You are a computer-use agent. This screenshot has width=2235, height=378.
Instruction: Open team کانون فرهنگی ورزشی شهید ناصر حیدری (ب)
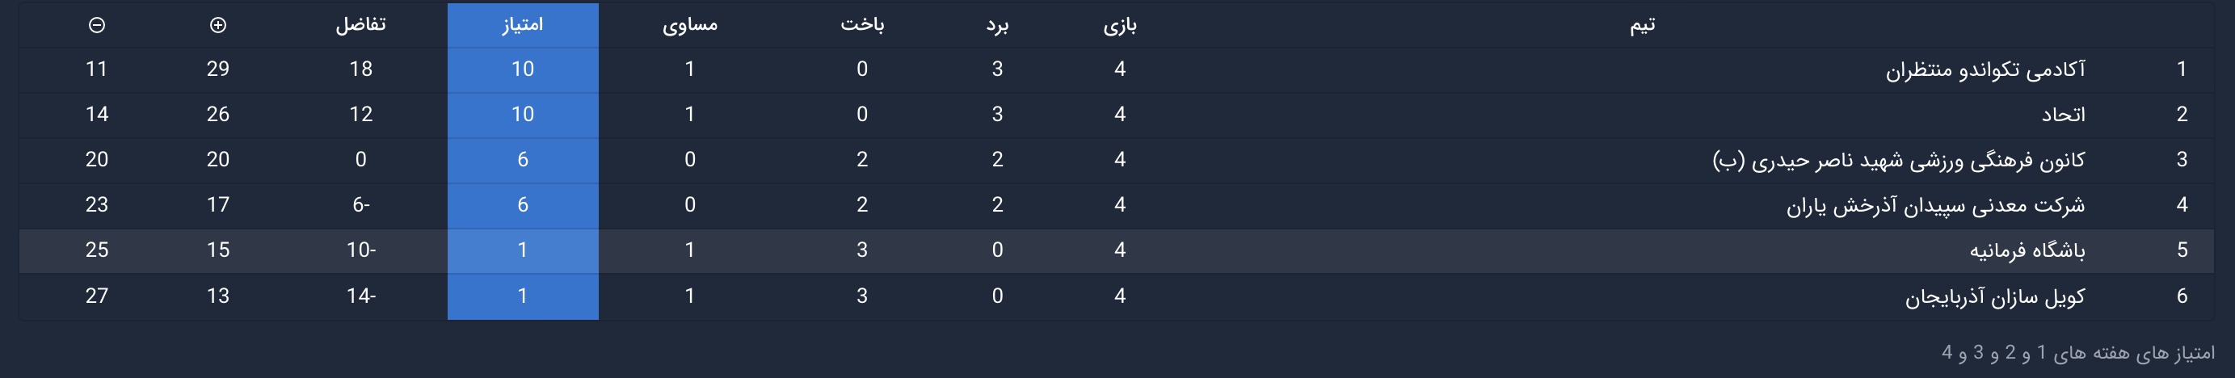[x=1898, y=160]
